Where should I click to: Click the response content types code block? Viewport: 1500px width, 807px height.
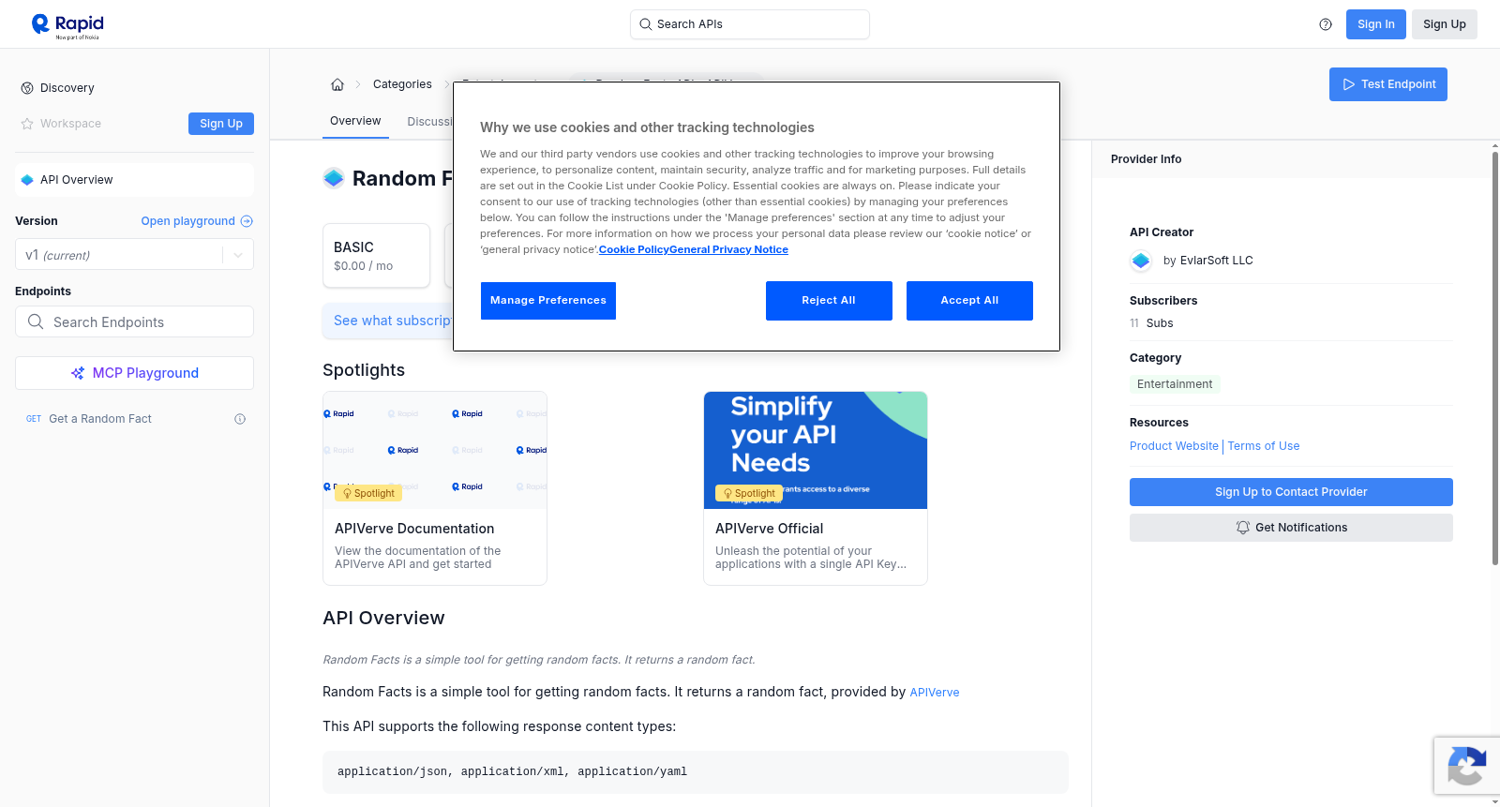coord(696,772)
